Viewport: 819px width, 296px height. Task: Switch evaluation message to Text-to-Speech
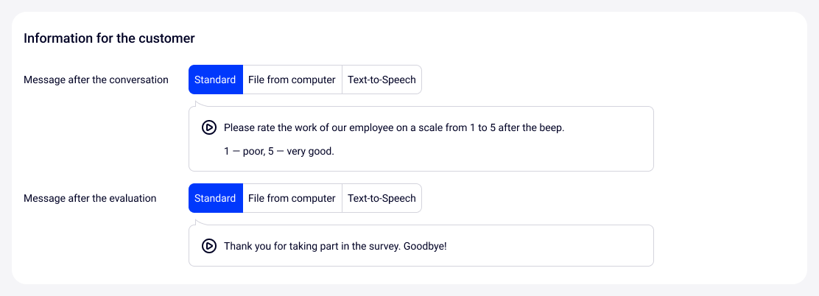[382, 198]
